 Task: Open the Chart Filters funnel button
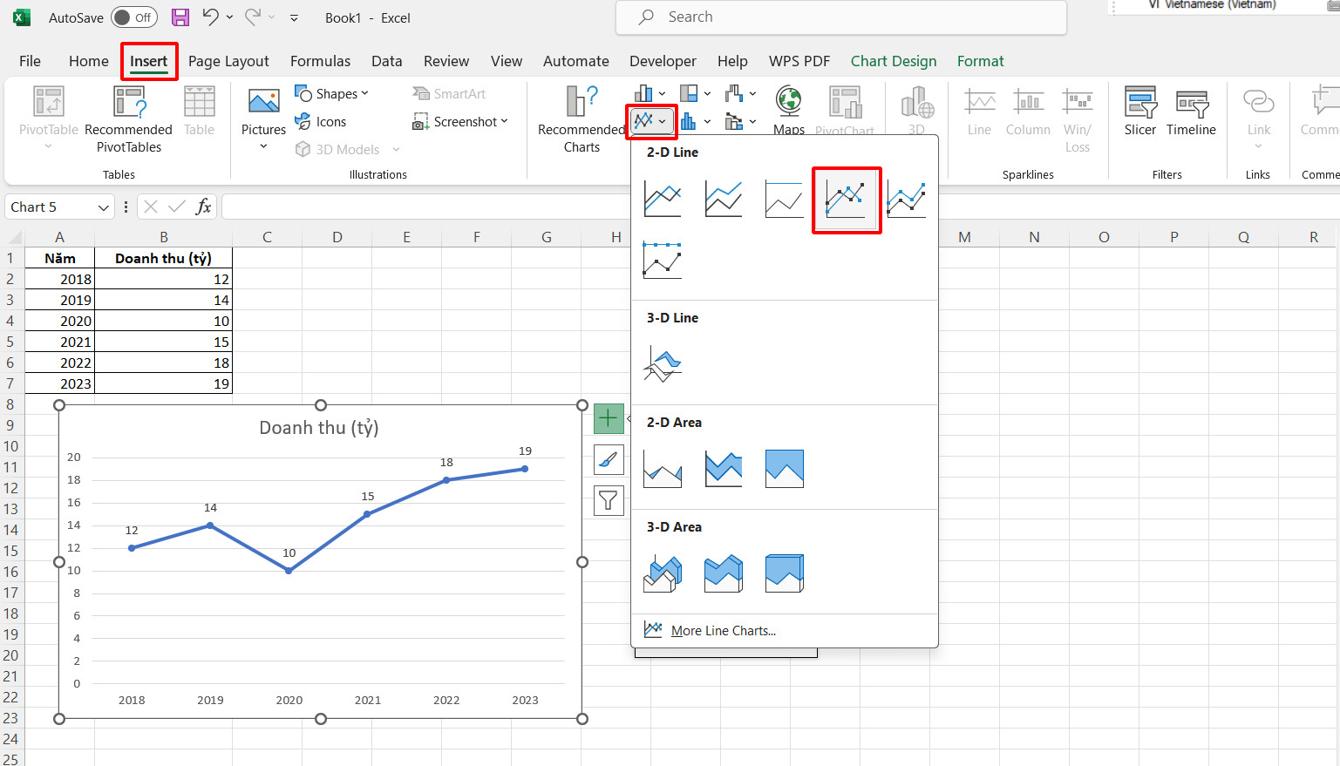tap(609, 500)
